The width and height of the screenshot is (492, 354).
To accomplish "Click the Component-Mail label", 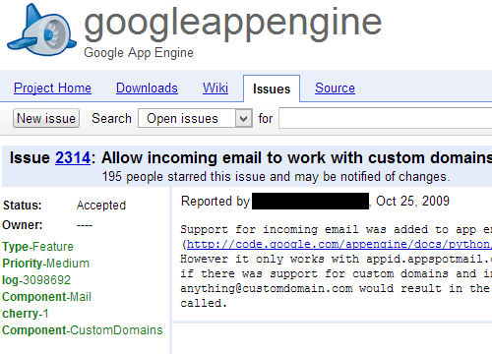I will coord(46,297).
